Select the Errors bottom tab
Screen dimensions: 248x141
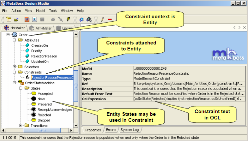111,130
